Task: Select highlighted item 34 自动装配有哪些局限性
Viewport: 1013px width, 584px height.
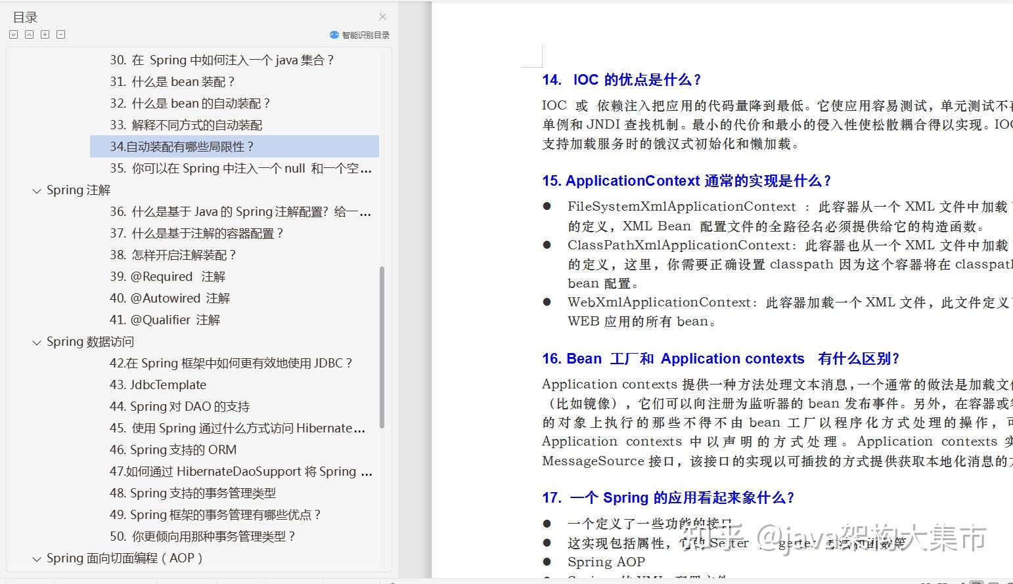Action: pyautogui.click(x=235, y=147)
